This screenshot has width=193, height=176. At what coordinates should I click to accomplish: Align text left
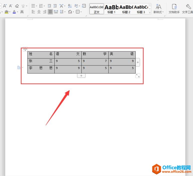coord(33,12)
